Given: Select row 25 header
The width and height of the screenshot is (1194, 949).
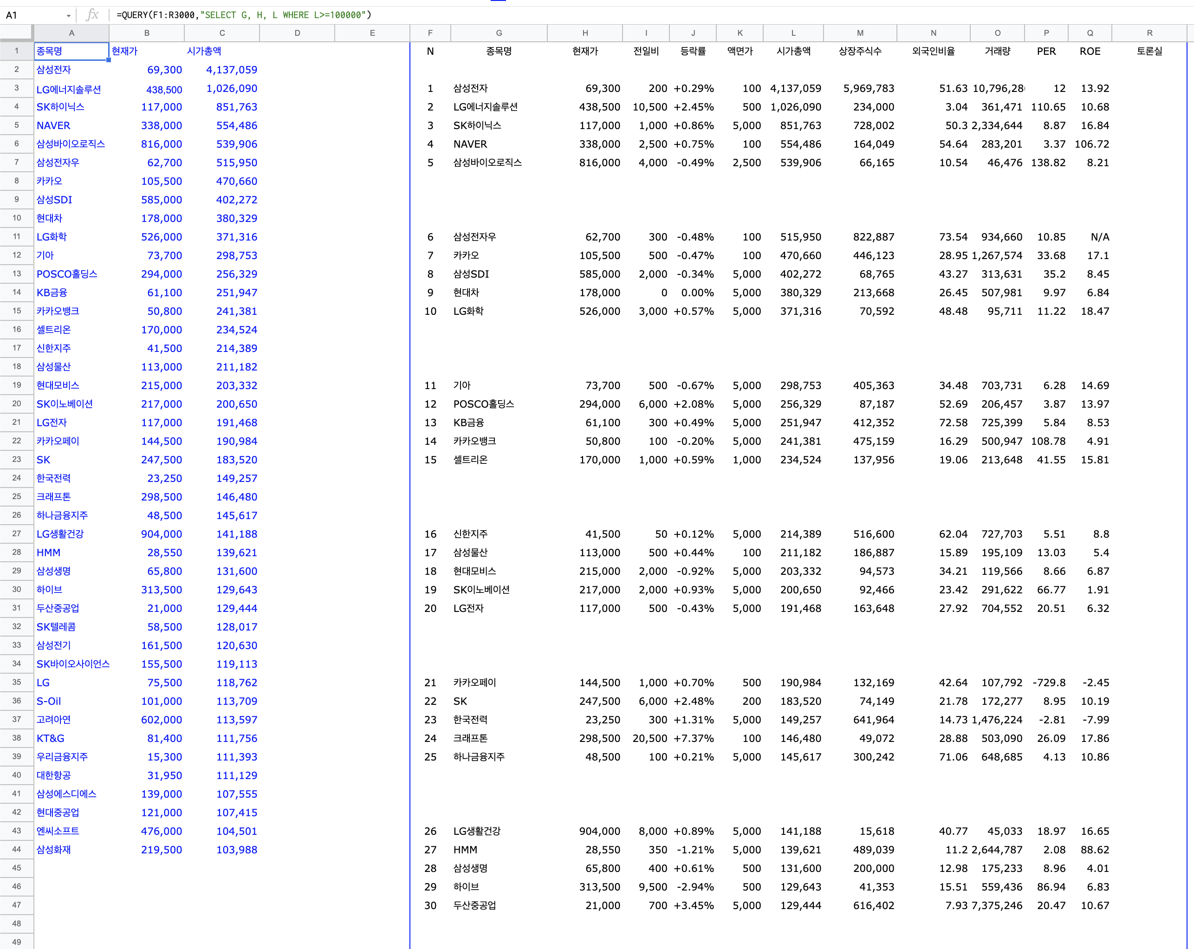Looking at the screenshot, I should click(x=16, y=496).
